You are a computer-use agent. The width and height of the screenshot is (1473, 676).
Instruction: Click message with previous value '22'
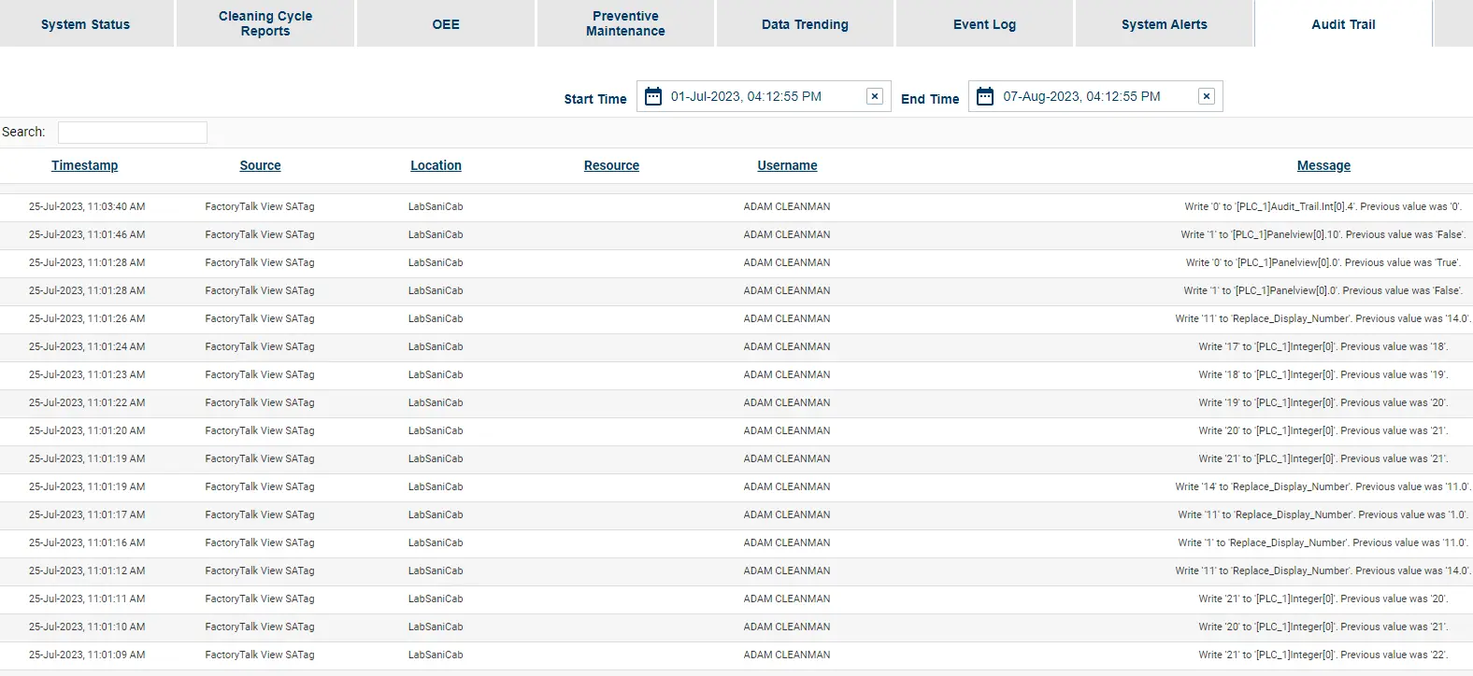[x=1323, y=655]
